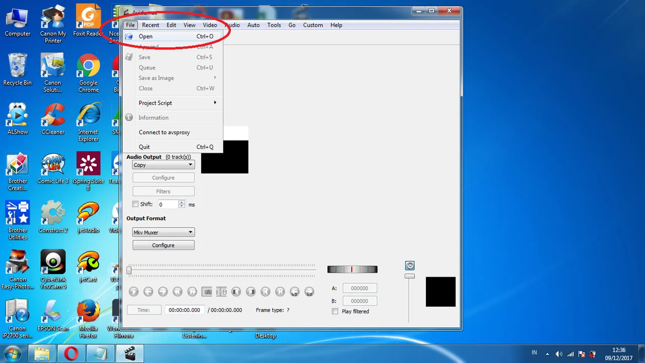Expand the Project Script submenu

click(x=172, y=103)
